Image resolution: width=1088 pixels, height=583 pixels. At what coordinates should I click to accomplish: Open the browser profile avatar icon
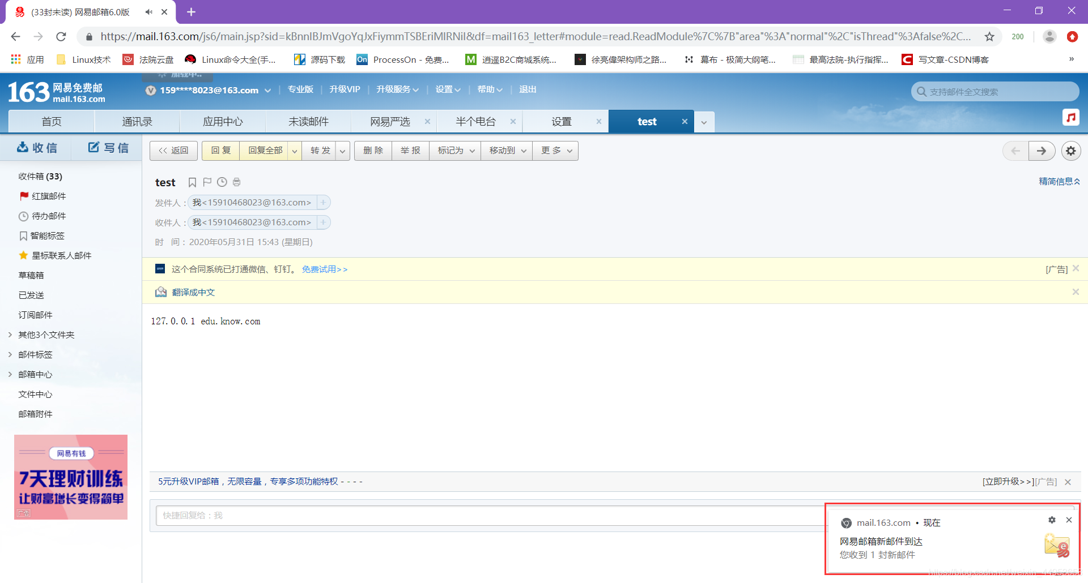pos(1049,37)
